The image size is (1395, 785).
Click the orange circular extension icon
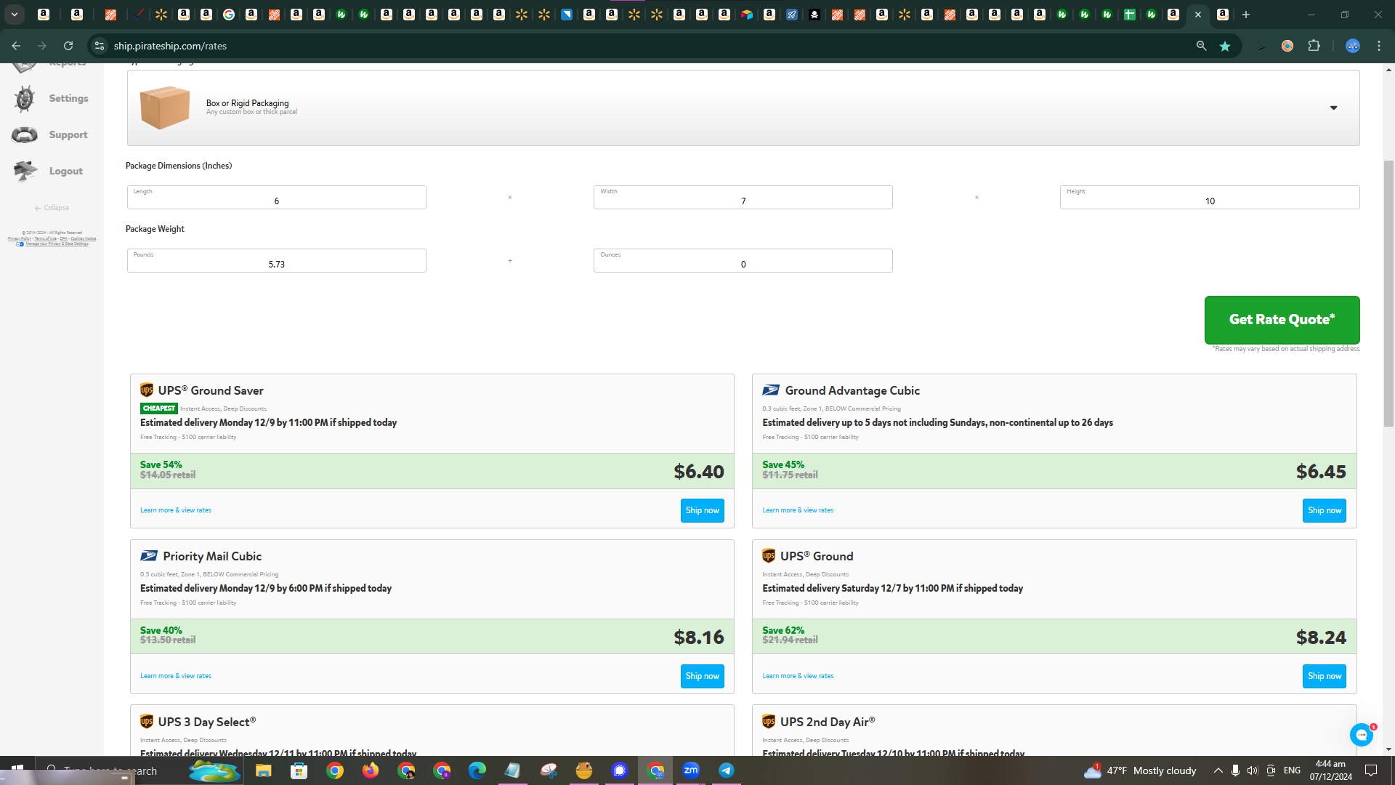click(x=1287, y=46)
